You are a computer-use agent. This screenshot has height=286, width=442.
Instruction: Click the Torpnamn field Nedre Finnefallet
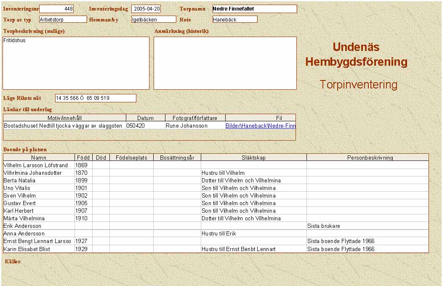254,9
